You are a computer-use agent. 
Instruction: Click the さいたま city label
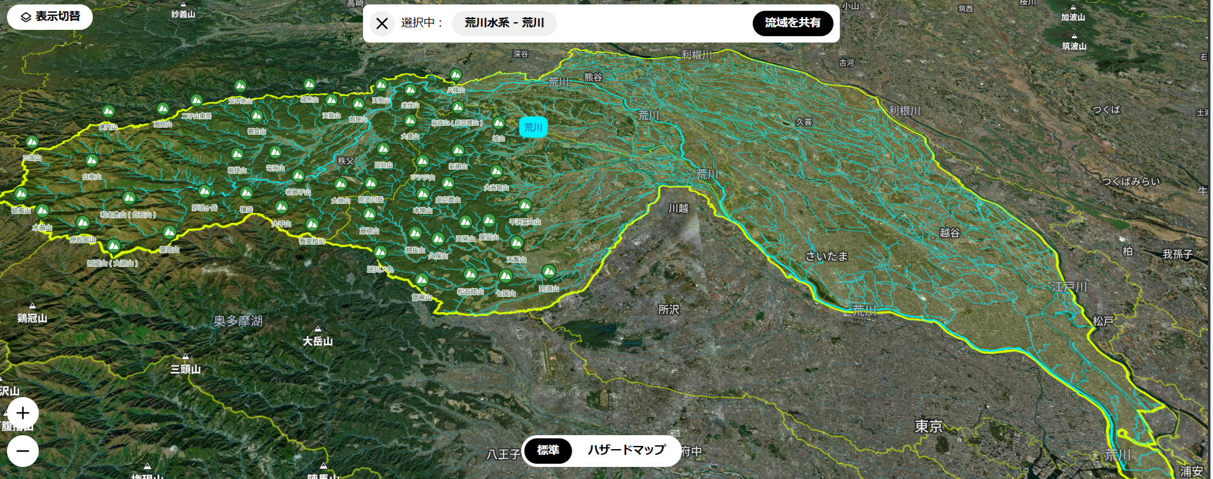tap(826, 257)
